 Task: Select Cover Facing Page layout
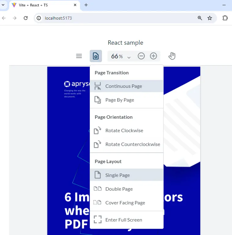(127, 203)
